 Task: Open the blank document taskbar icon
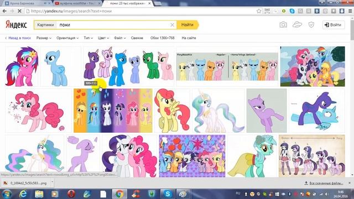pos(103,194)
